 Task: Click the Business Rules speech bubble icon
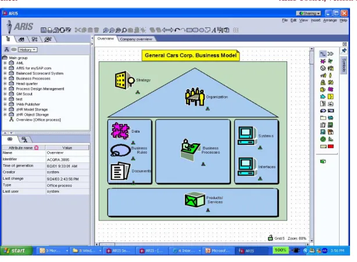tap(120, 150)
